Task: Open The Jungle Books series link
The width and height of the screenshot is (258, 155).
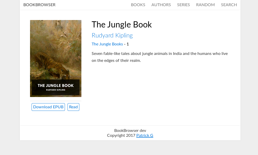Action: point(107,44)
